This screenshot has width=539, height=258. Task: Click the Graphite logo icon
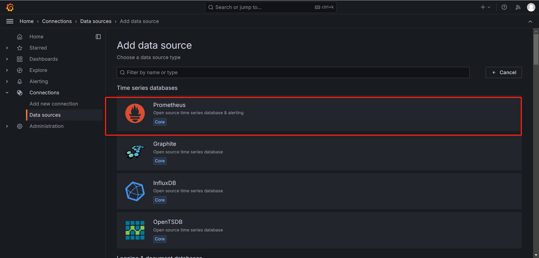135,152
